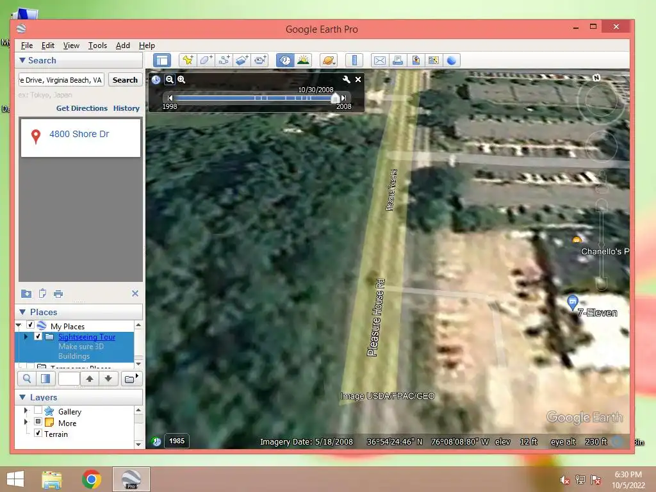
Task: View in Google Maps icon
Action: coord(434,60)
